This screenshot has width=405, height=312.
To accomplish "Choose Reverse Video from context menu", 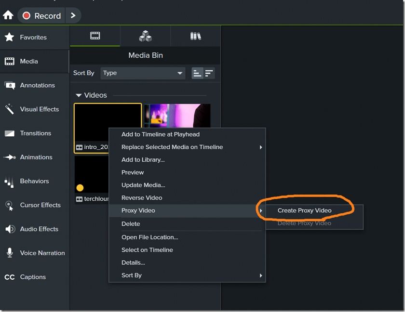I will (x=187, y=198).
